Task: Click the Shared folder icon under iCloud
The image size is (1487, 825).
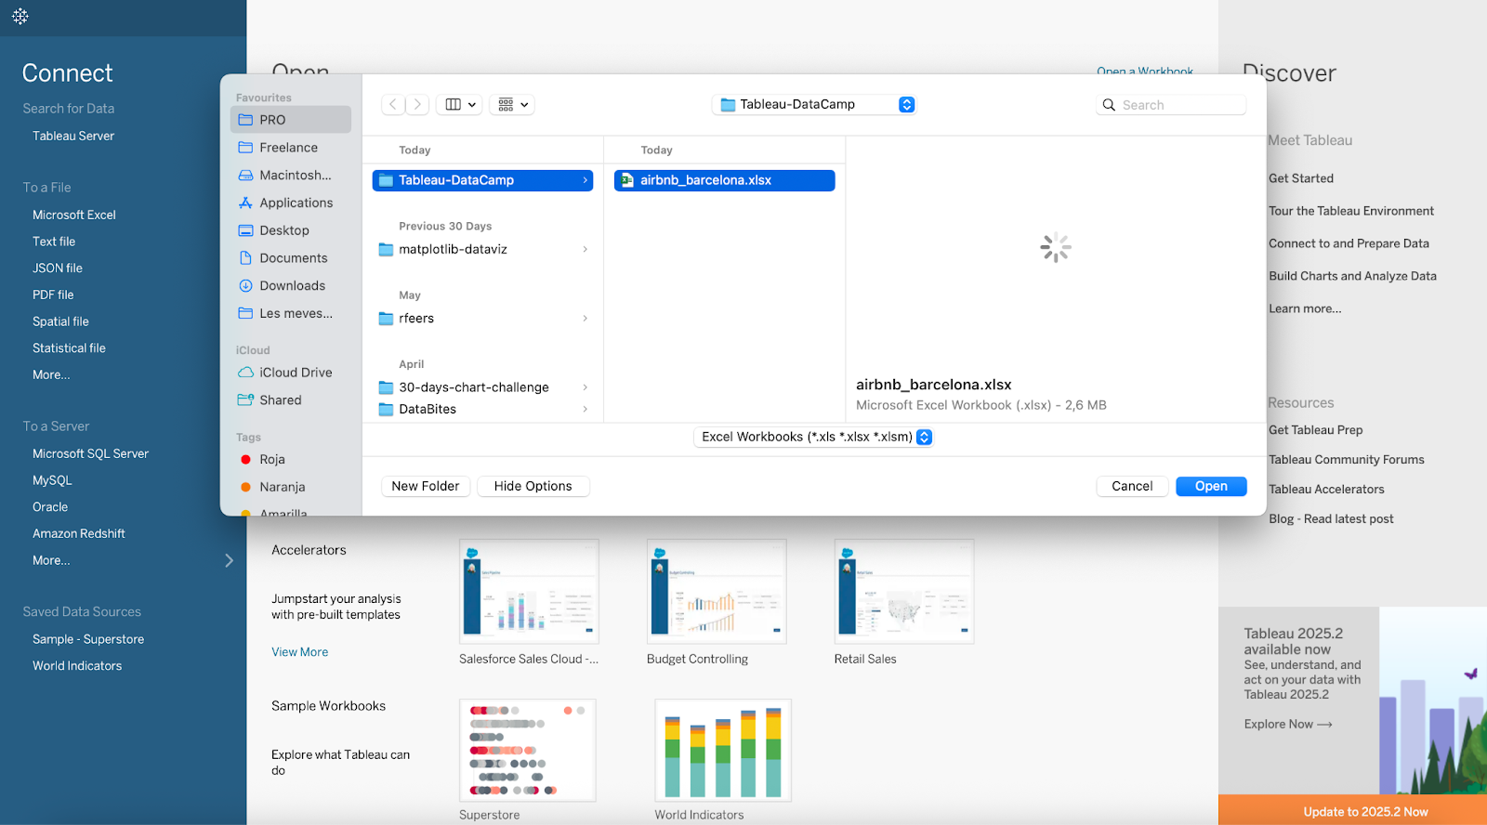Action: coord(245,400)
